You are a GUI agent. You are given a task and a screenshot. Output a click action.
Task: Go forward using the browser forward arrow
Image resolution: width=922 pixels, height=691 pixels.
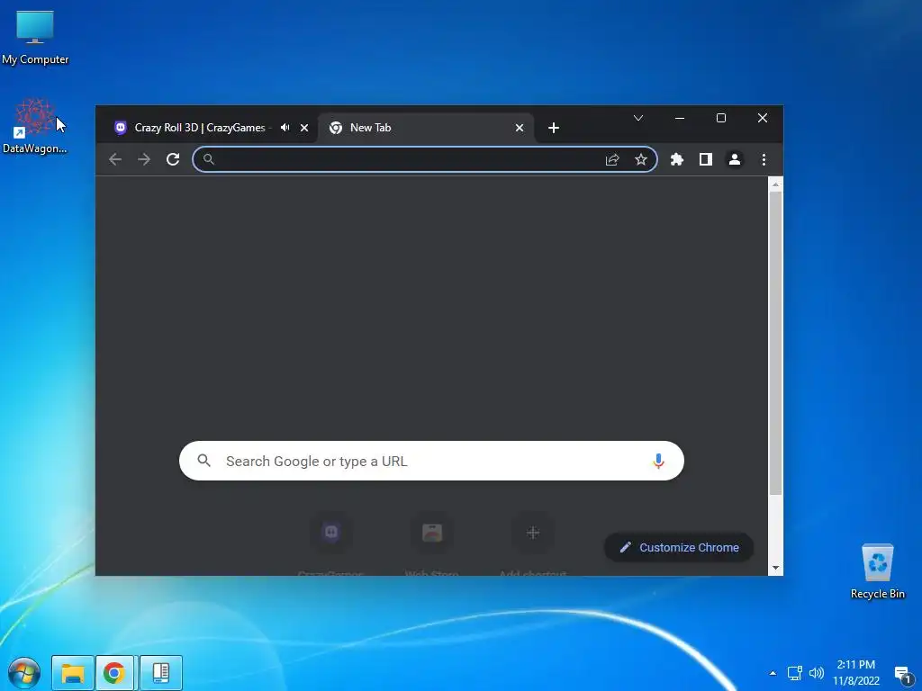point(144,159)
